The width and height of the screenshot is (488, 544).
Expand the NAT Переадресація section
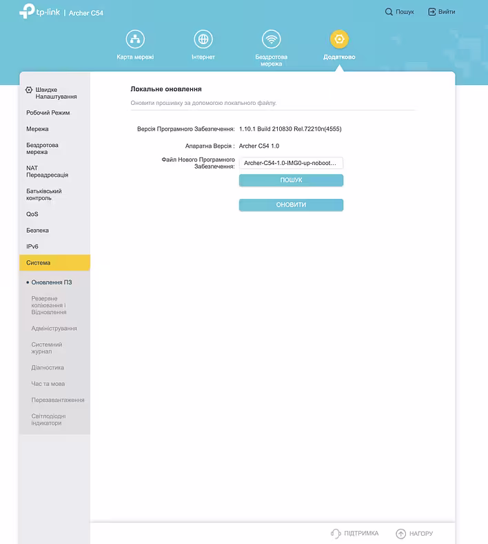(47, 171)
